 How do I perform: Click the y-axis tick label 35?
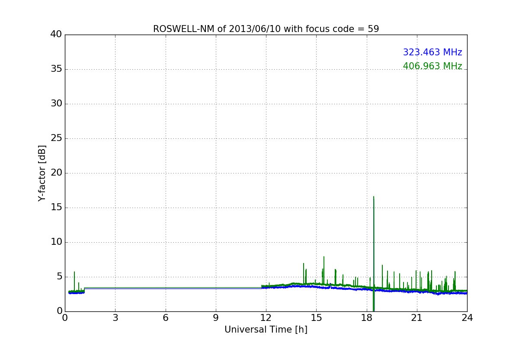click(x=56, y=69)
